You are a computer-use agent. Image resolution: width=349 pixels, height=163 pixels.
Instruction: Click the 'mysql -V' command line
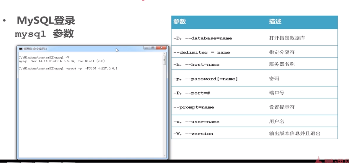[x=44, y=58]
